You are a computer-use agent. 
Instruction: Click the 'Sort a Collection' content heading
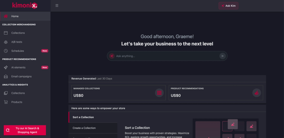pyautogui.click(x=137, y=128)
